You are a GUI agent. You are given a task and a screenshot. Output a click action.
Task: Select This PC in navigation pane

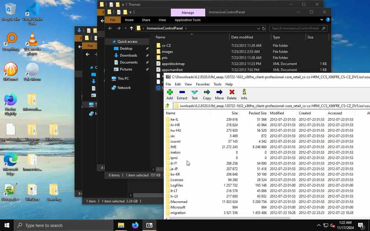point(123,79)
